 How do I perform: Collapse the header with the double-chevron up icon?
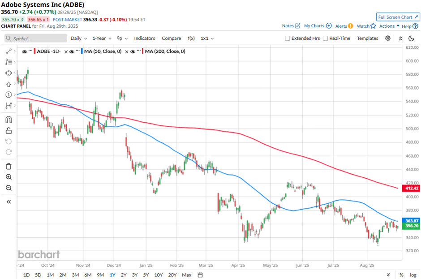point(400,39)
